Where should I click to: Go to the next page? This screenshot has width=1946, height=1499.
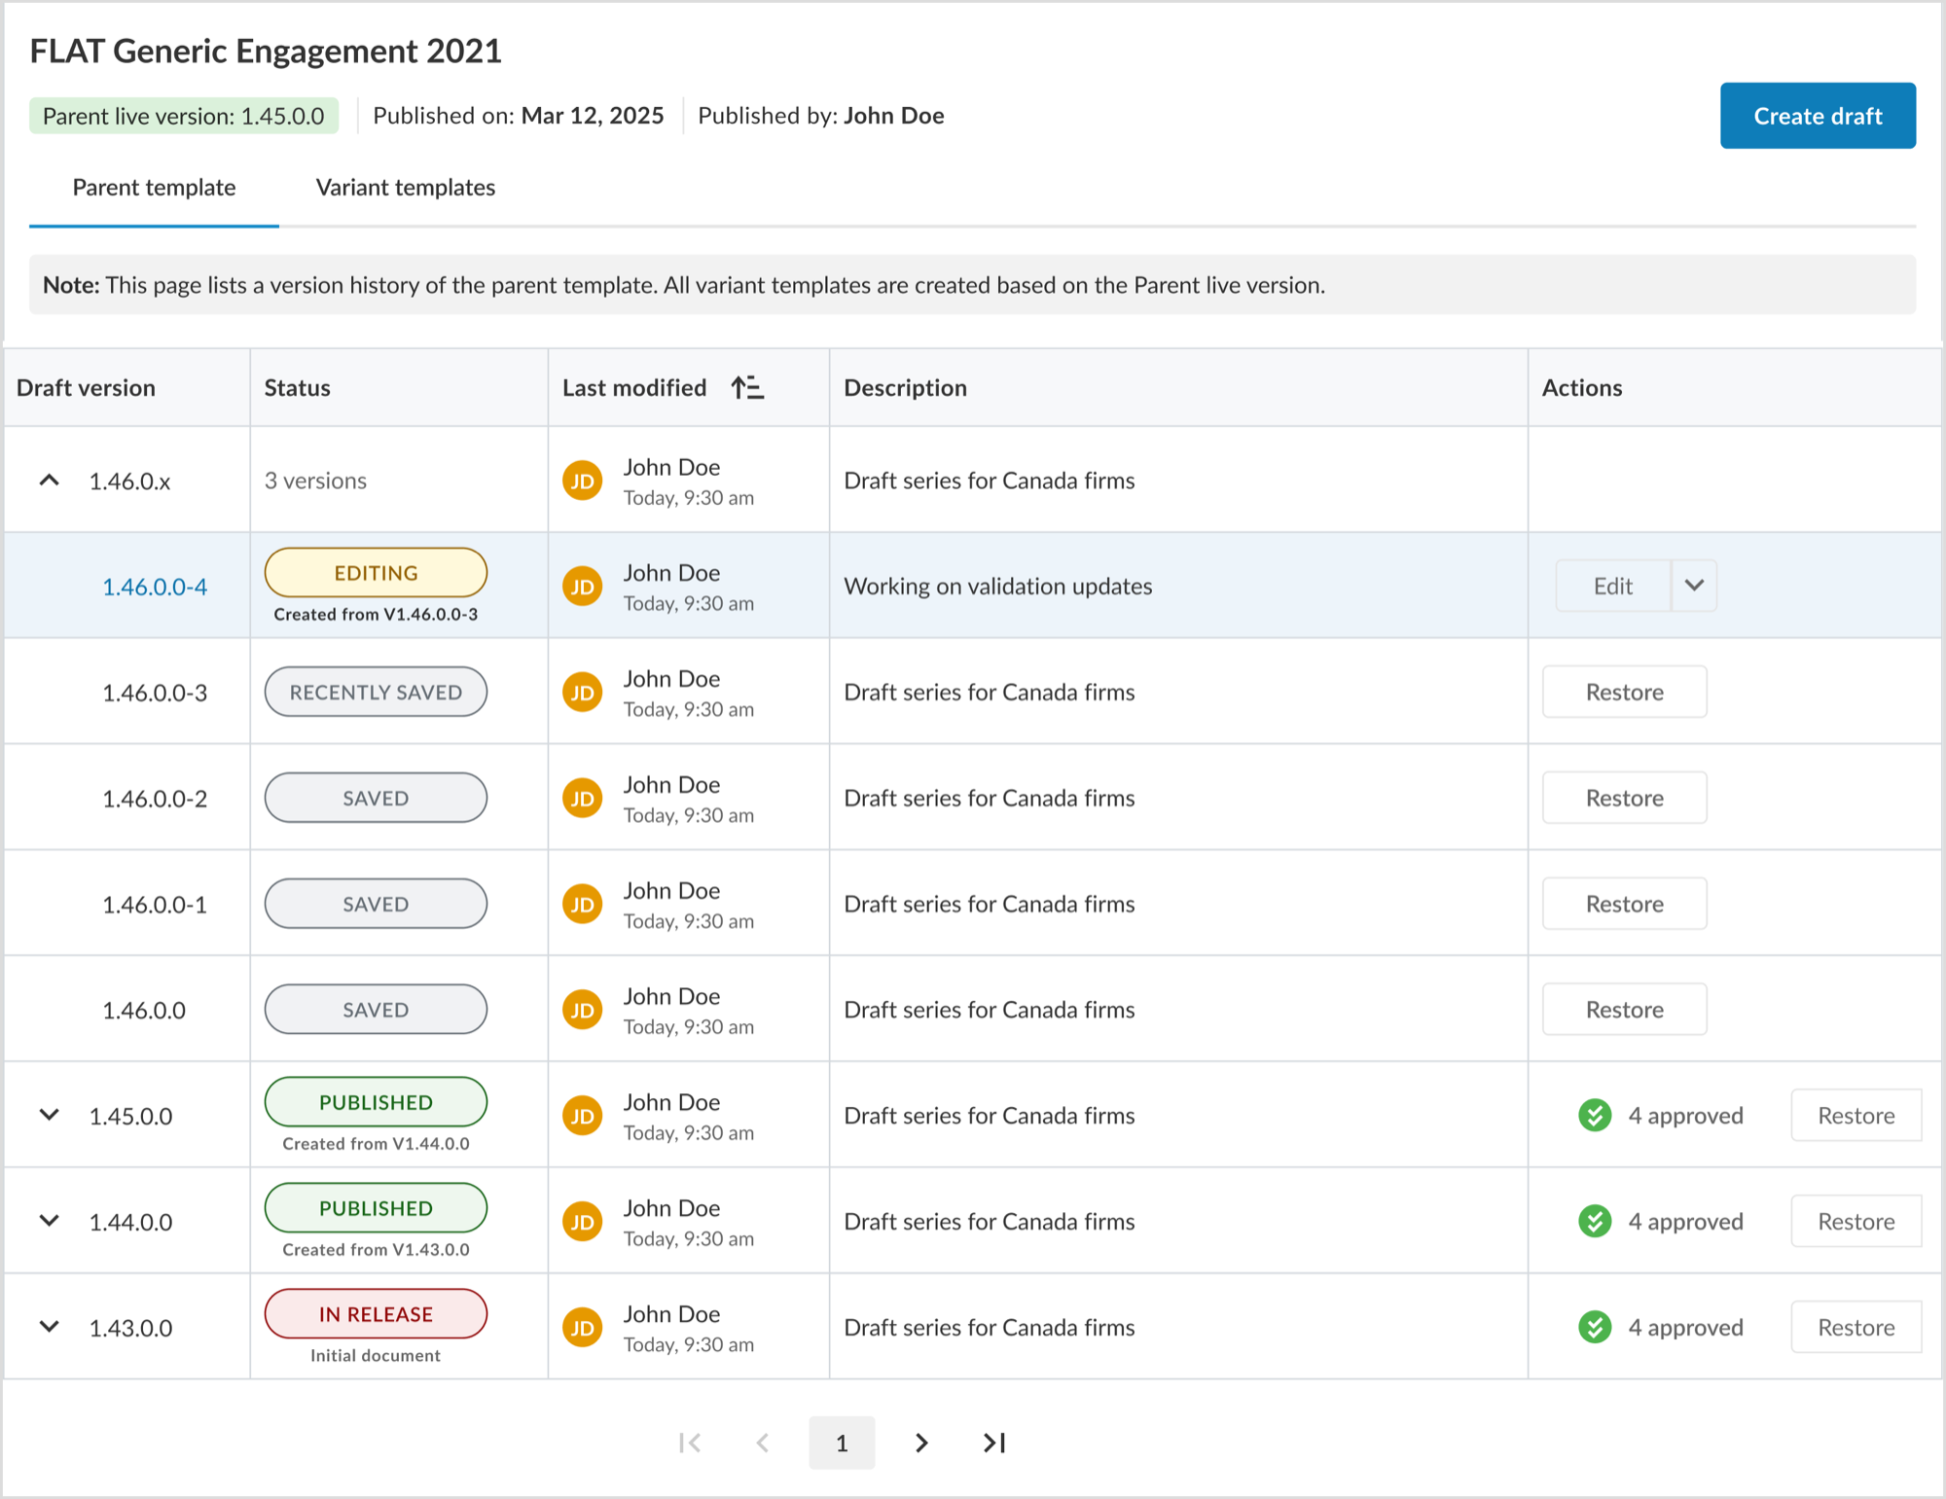(x=920, y=1443)
